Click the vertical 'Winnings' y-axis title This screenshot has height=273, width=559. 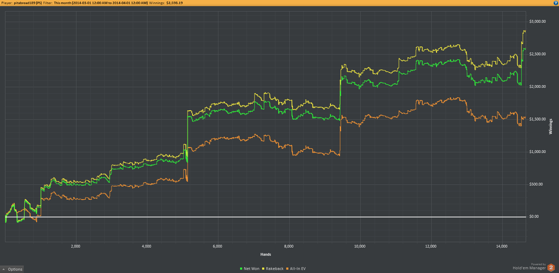(x=551, y=126)
